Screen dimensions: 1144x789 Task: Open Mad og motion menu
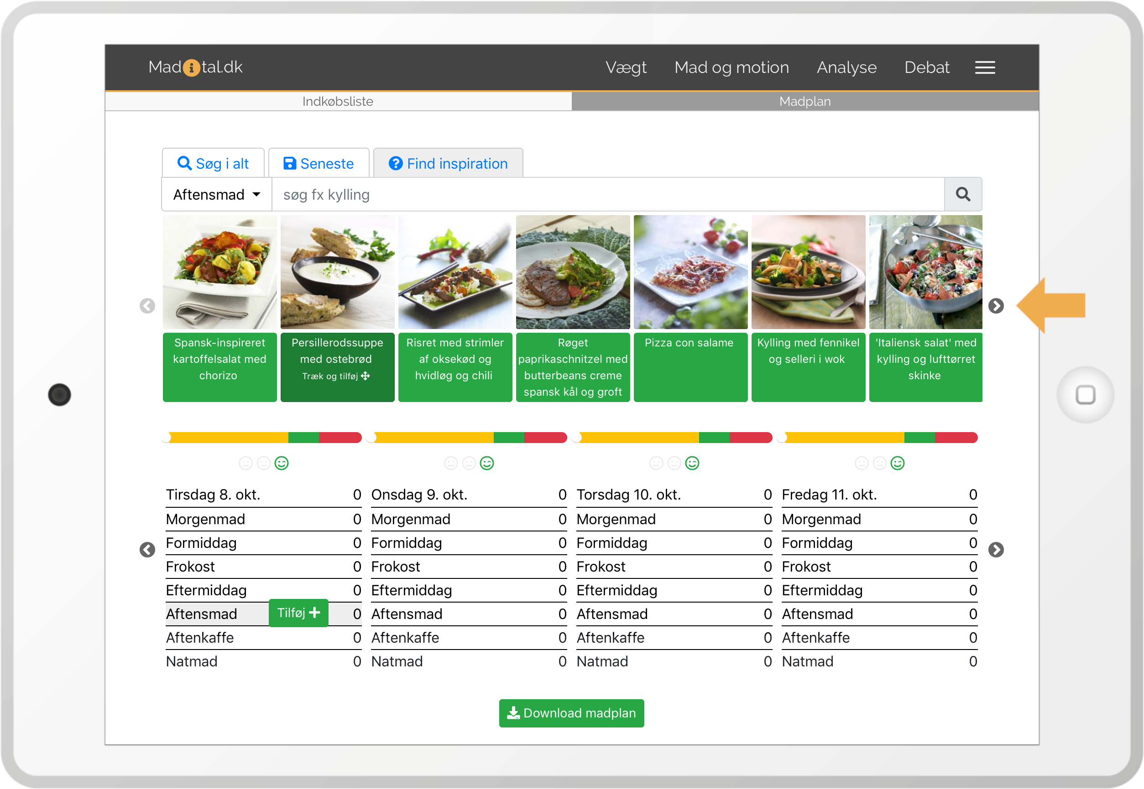731,67
